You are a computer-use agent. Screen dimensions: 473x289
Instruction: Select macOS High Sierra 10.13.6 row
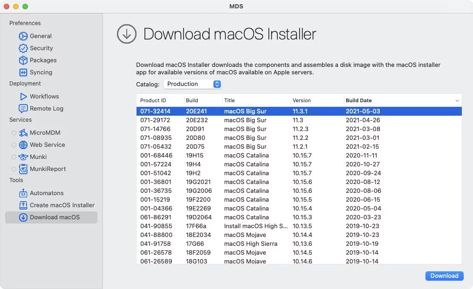coord(299,243)
